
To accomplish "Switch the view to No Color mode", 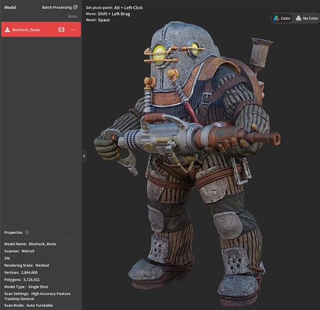I will [x=307, y=18].
